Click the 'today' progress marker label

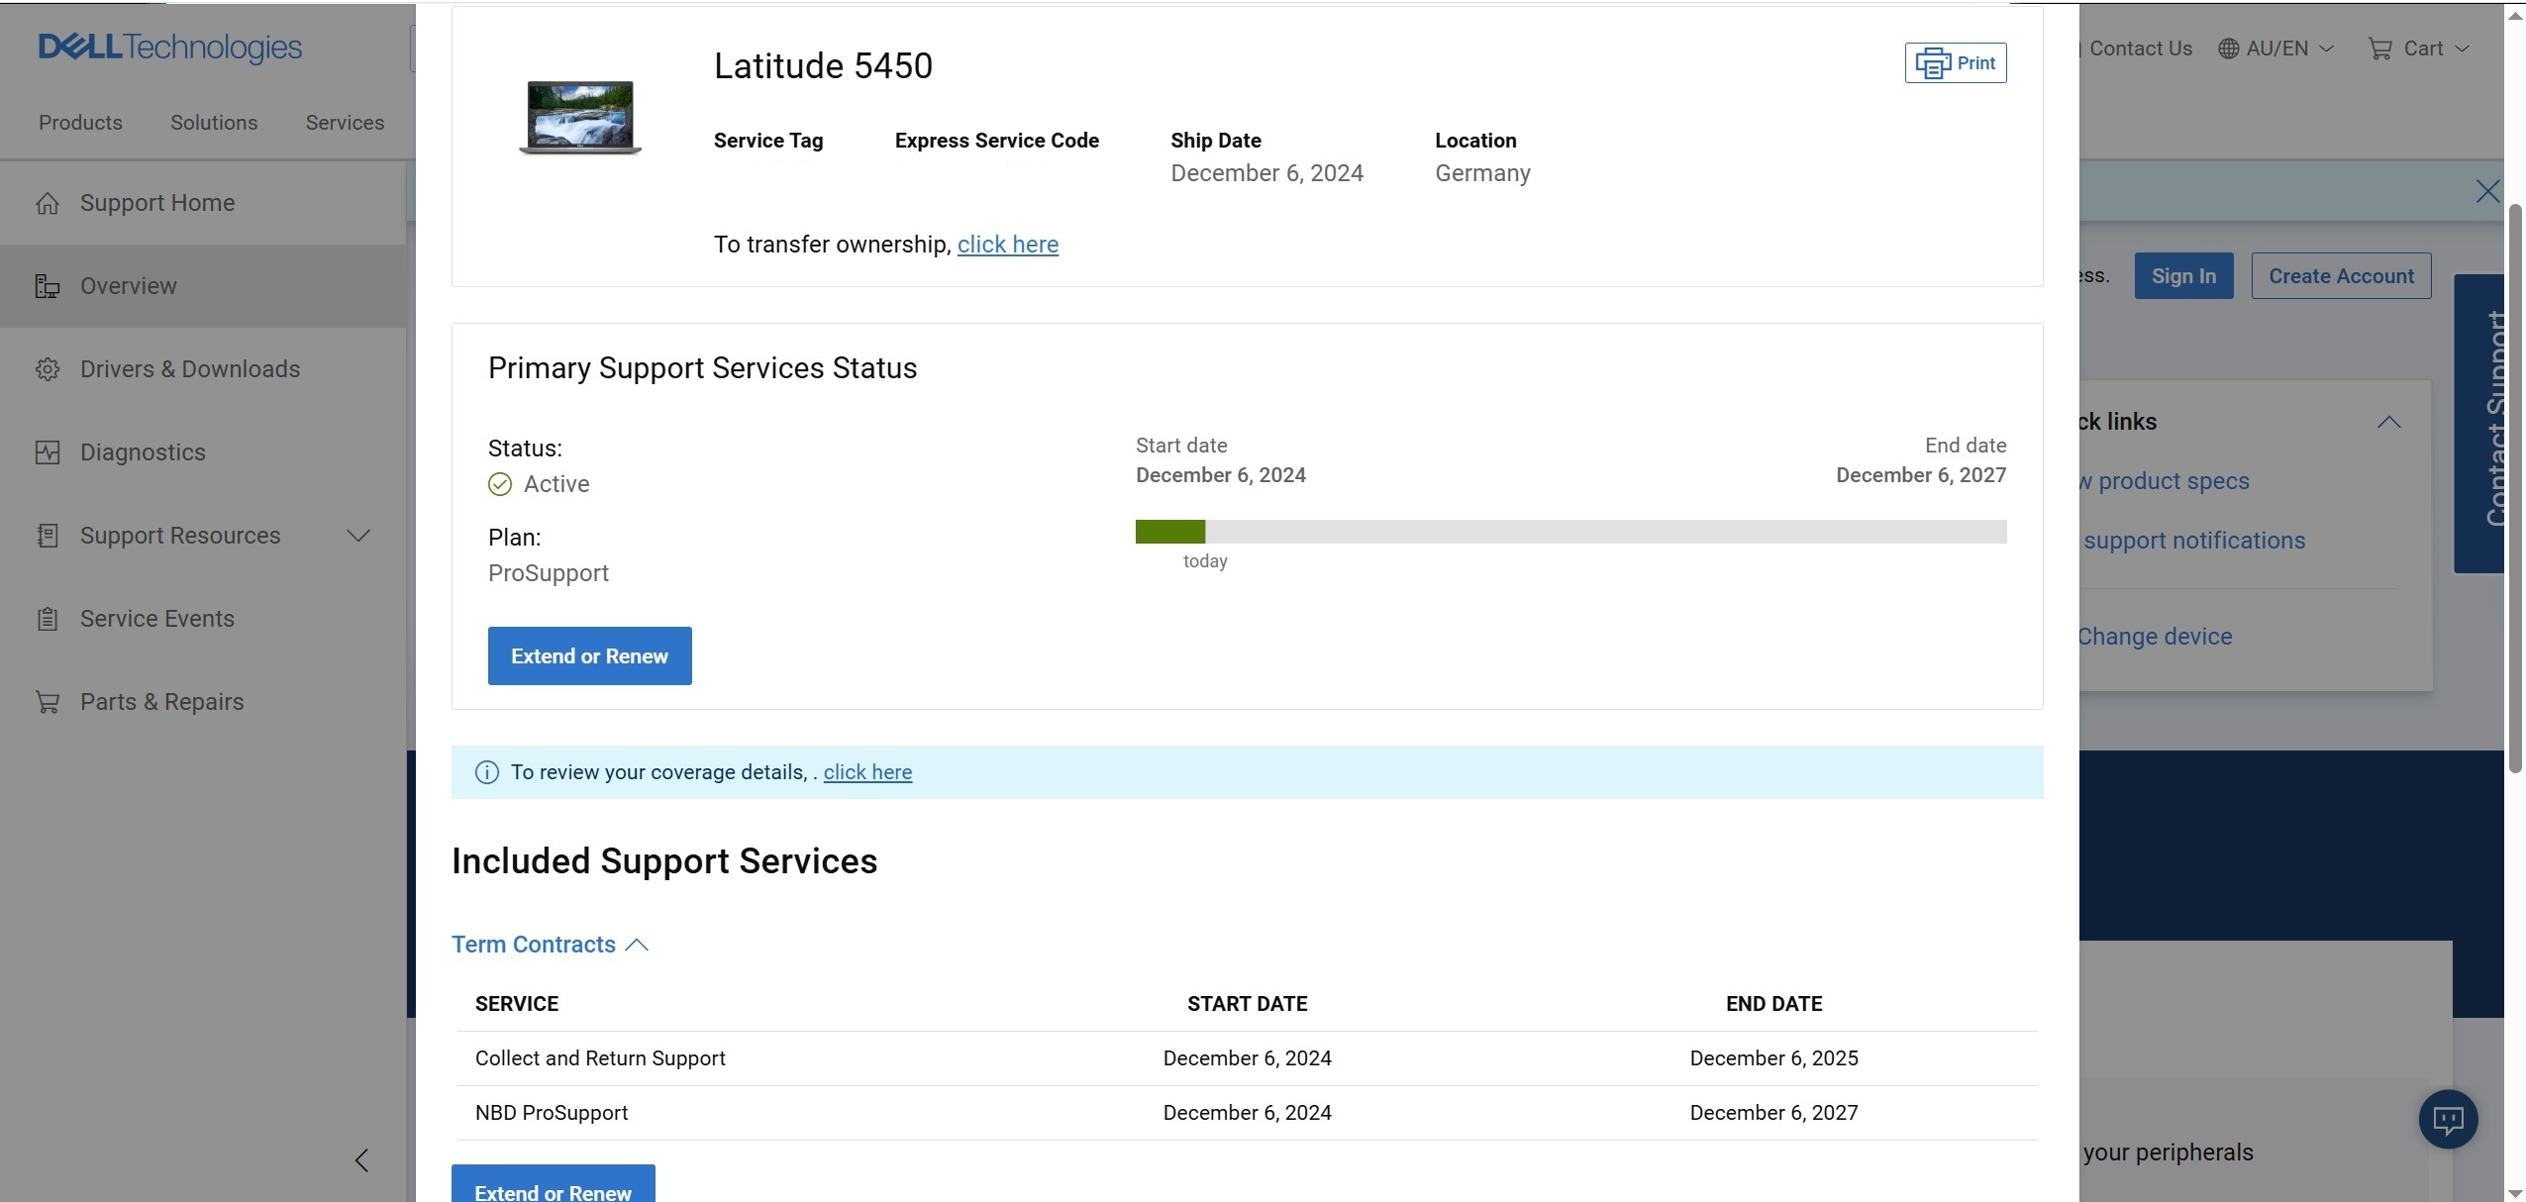(1205, 561)
